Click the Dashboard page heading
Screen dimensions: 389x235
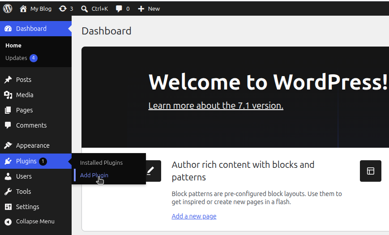[x=107, y=31]
